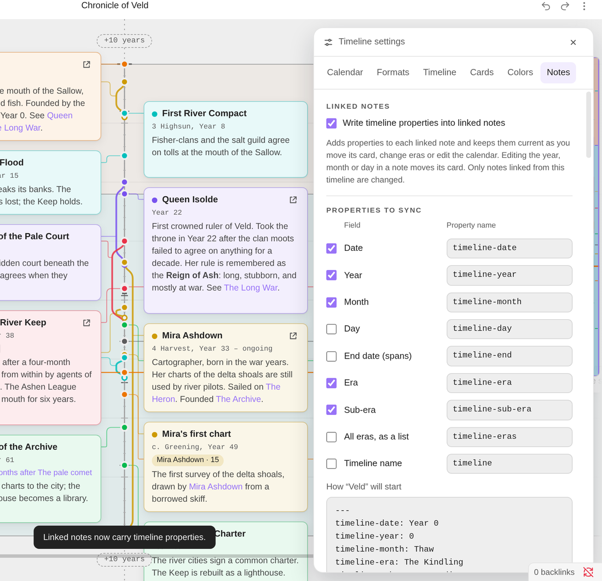Follow Mira Ashdown link in first chart card
Image resolution: width=602 pixels, height=581 pixels.
tap(216, 486)
